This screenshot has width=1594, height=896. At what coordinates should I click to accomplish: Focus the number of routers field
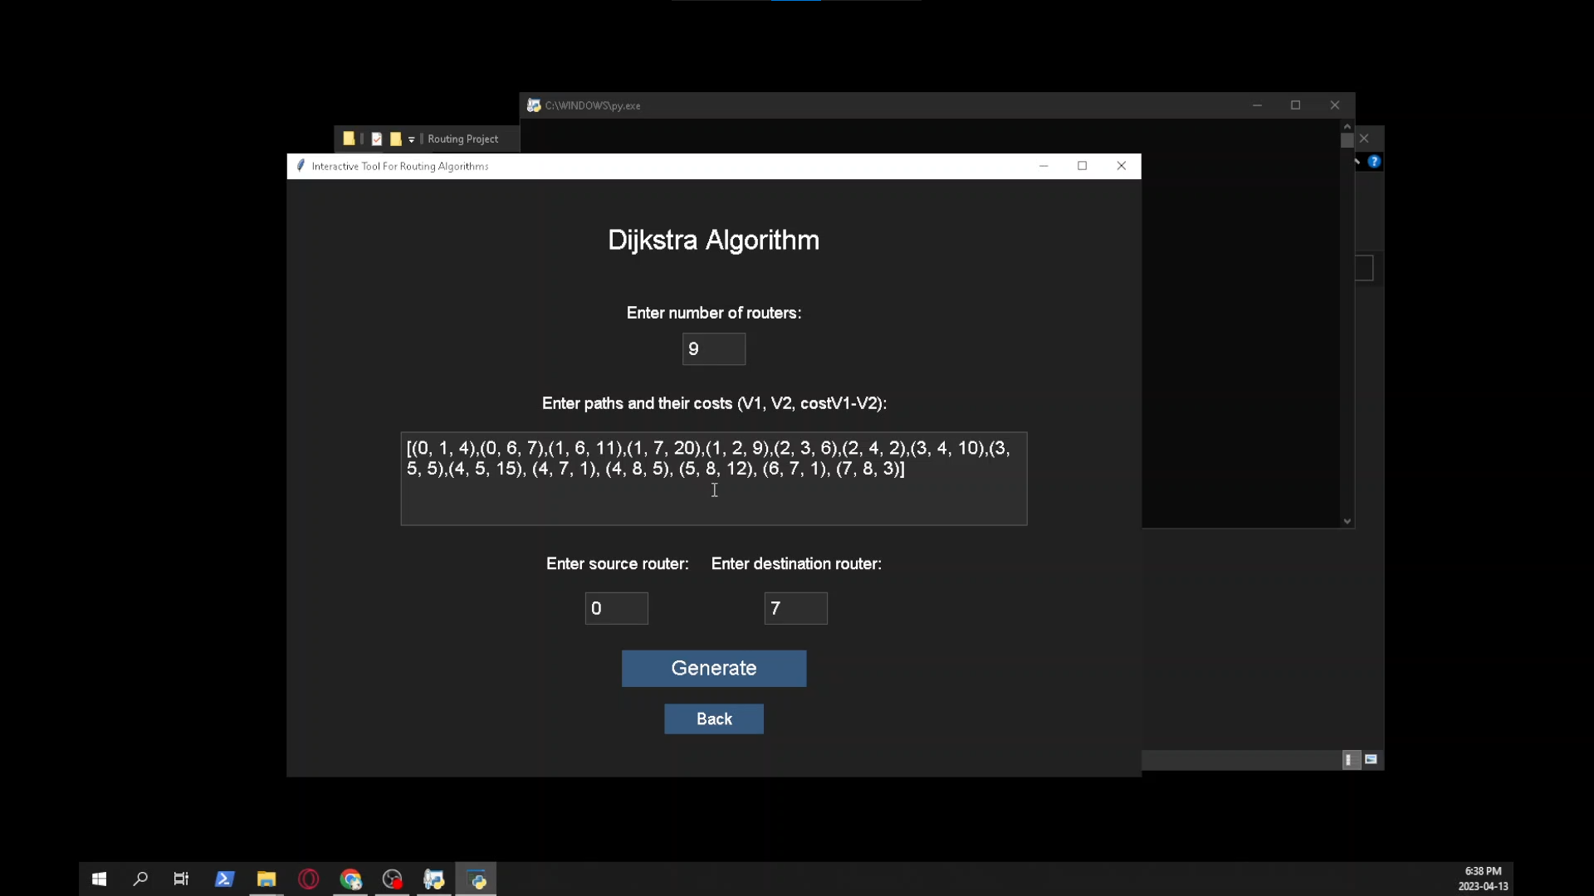click(x=713, y=349)
